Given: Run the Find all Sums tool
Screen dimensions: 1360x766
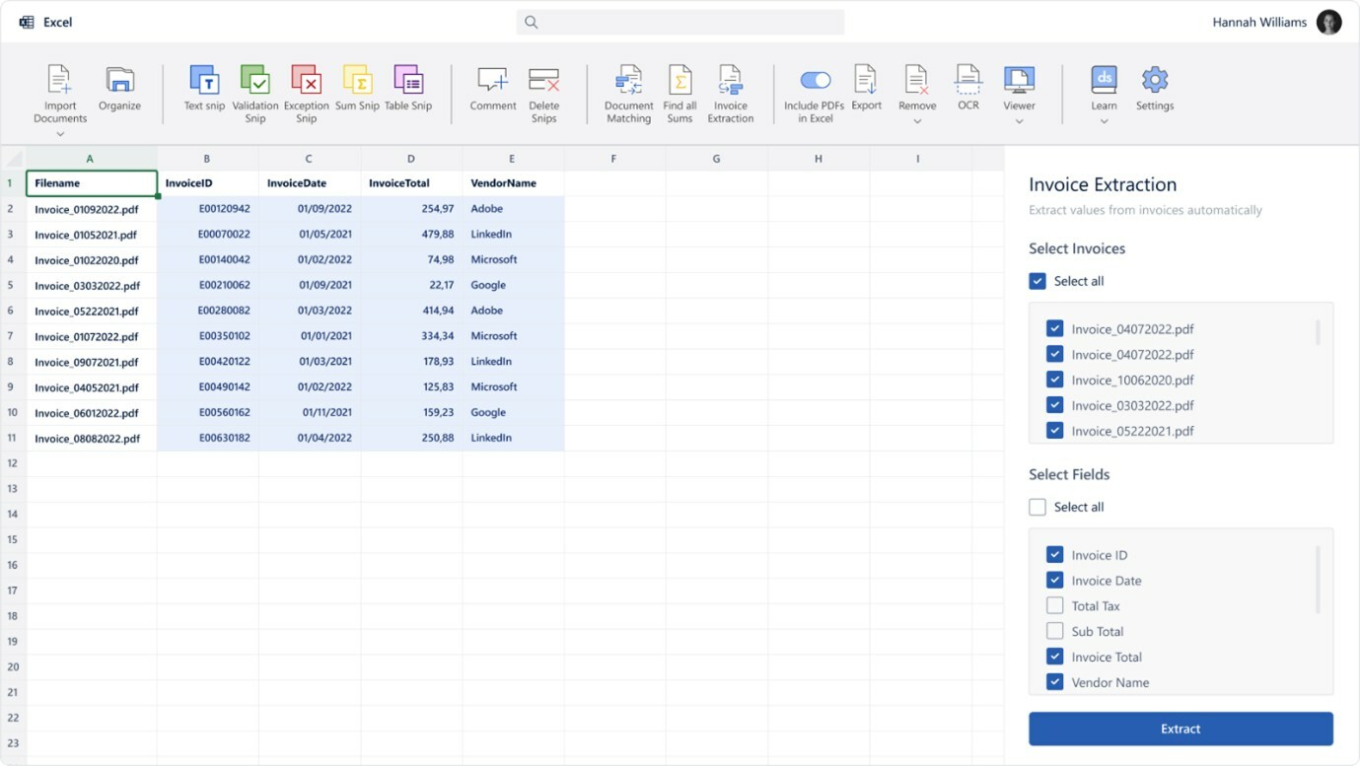Looking at the screenshot, I should pos(680,94).
